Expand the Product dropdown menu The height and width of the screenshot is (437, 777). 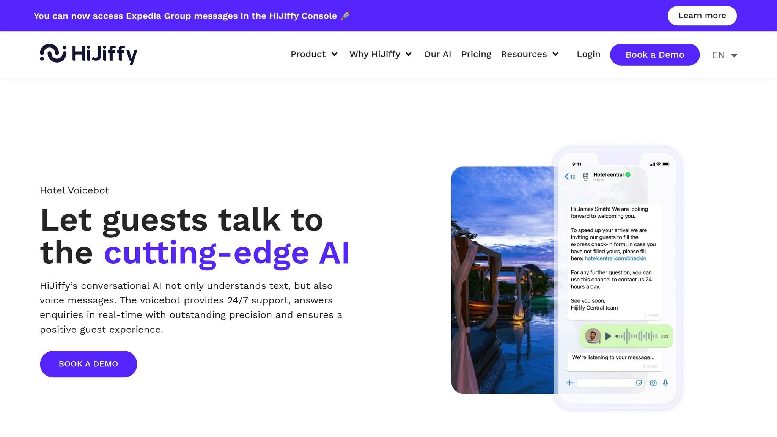point(314,54)
